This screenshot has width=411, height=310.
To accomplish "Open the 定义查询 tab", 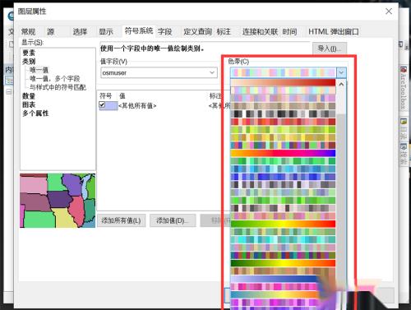I will (197, 32).
